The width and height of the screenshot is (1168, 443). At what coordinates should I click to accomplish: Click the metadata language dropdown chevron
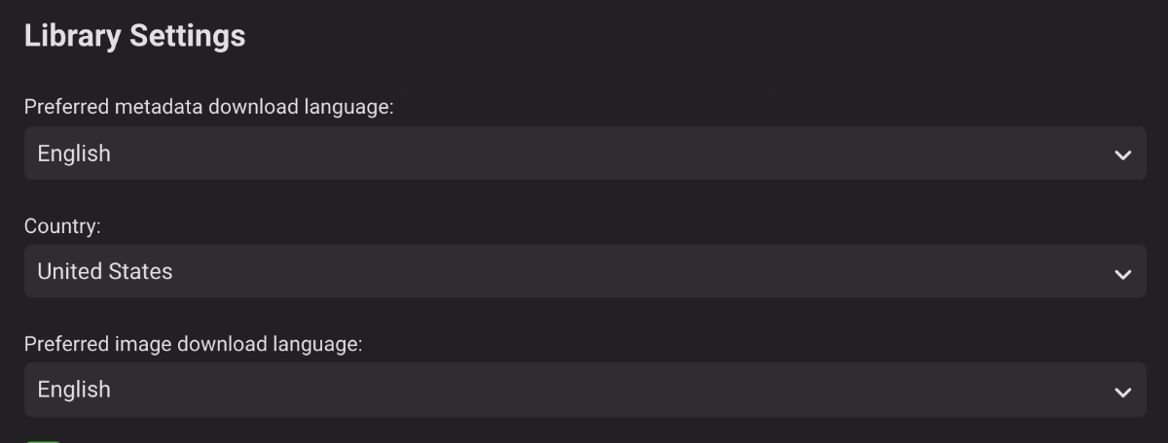tap(1122, 155)
